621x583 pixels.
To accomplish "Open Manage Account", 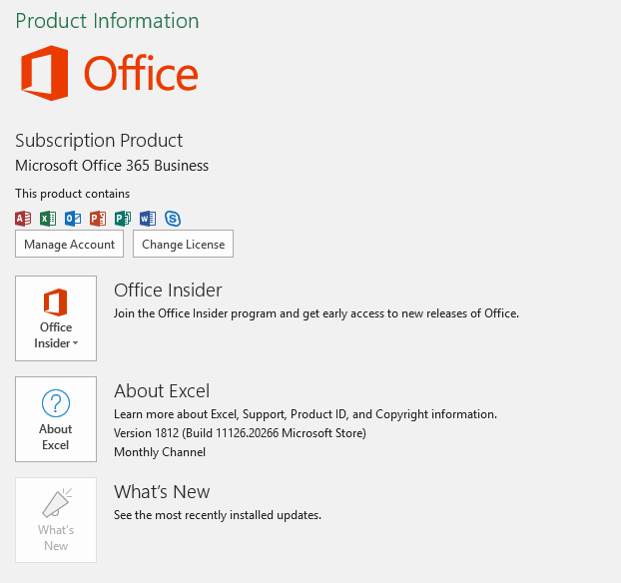I will click(69, 244).
